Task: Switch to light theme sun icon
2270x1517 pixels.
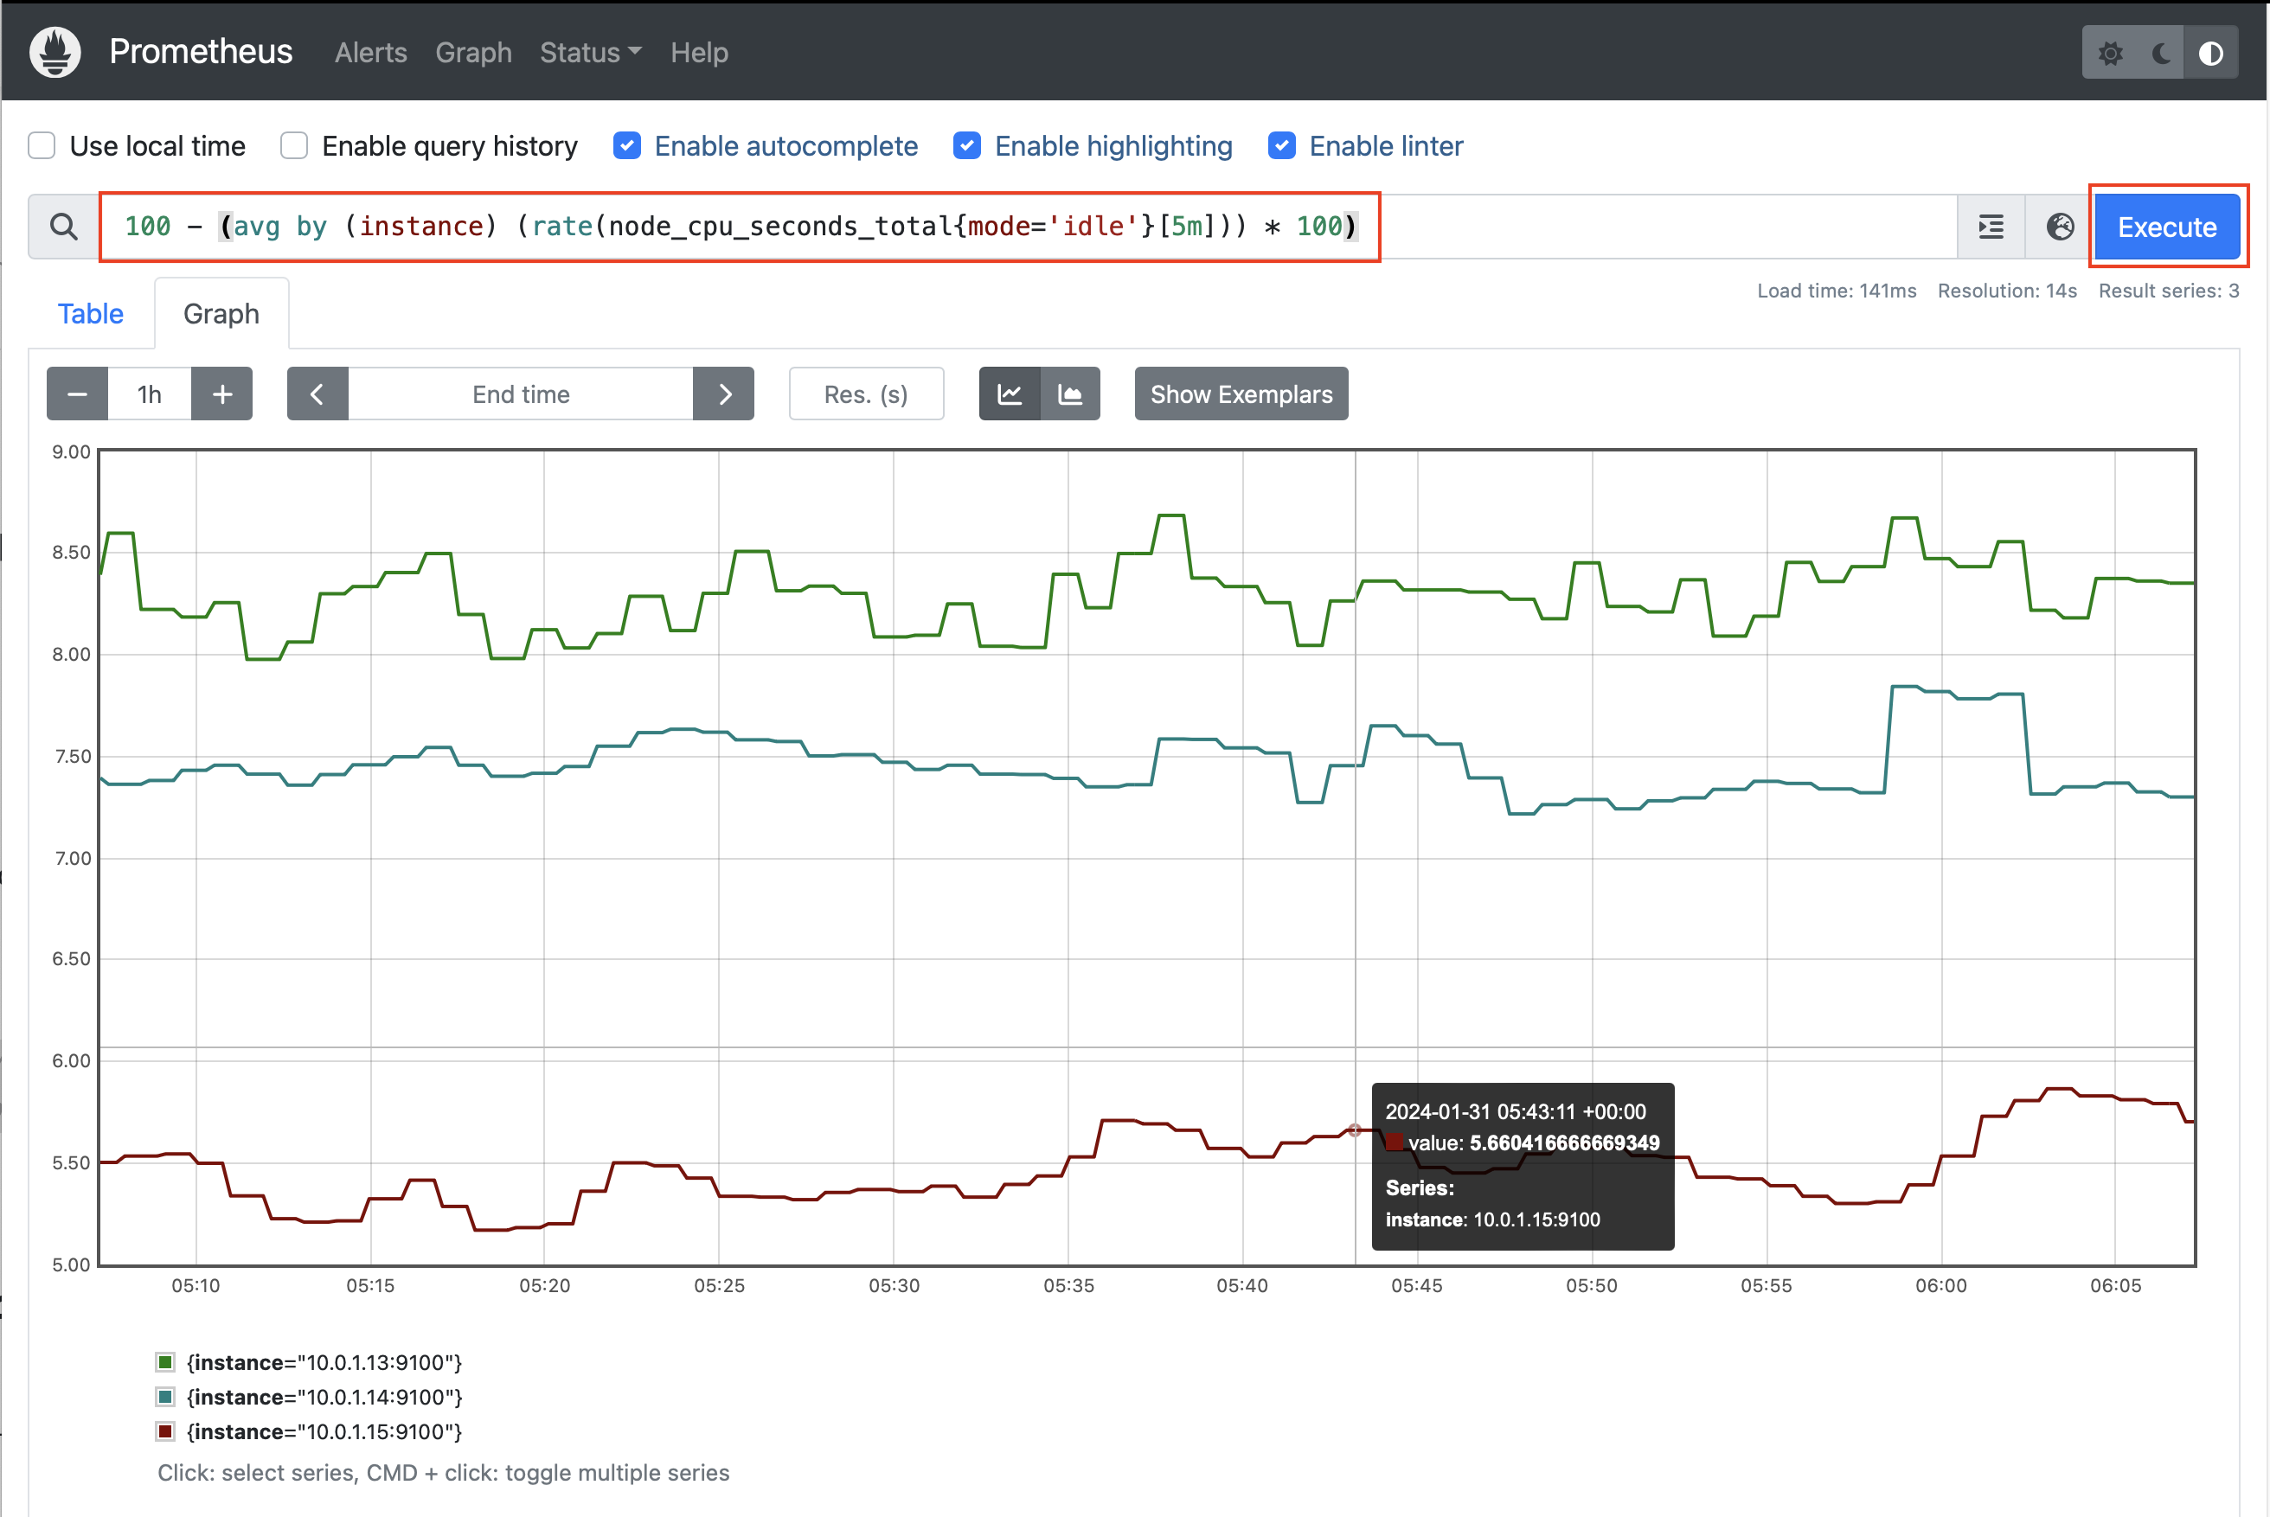Action: 2110,54
